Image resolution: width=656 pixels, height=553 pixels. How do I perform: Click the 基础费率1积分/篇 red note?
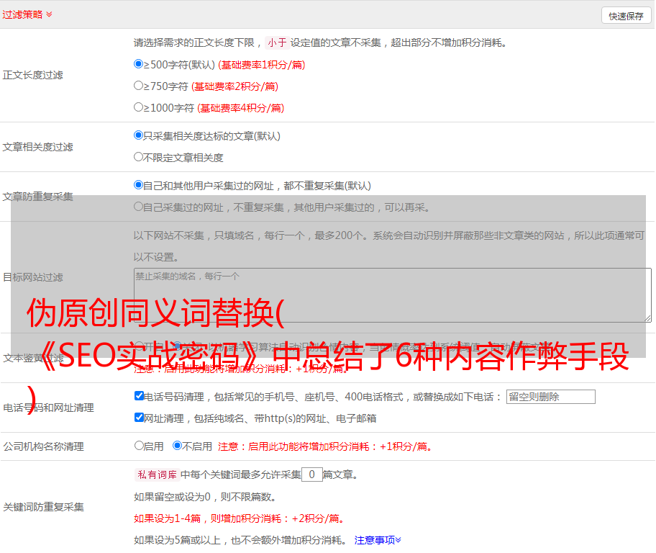262,65
